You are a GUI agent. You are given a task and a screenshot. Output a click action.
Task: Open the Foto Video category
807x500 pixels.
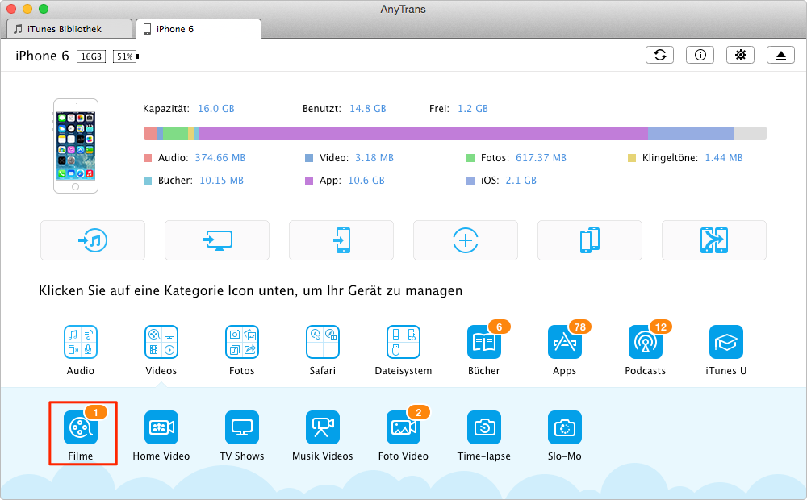click(403, 427)
